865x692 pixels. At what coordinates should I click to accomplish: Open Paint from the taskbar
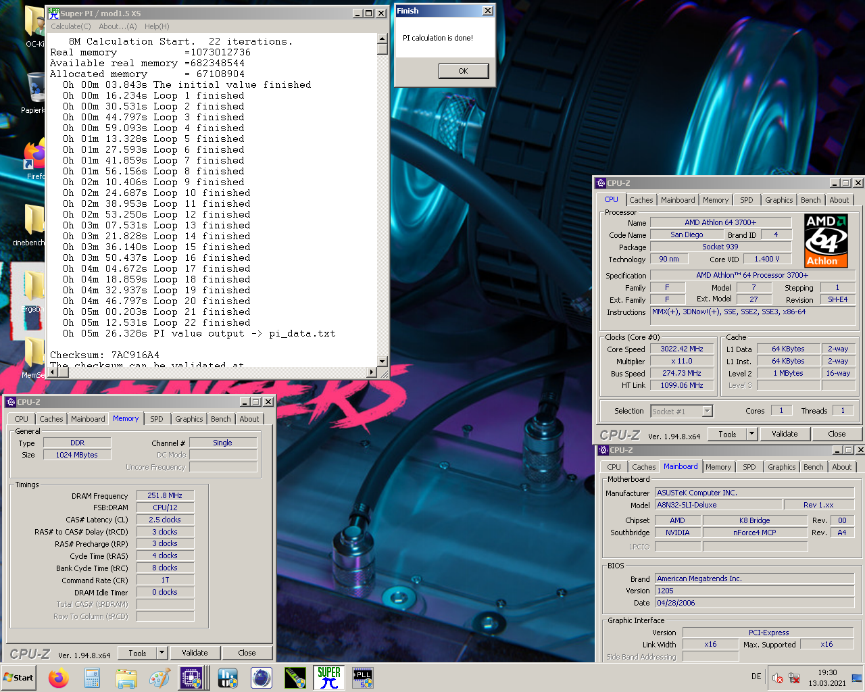pyautogui.click(x=160, y=678)
